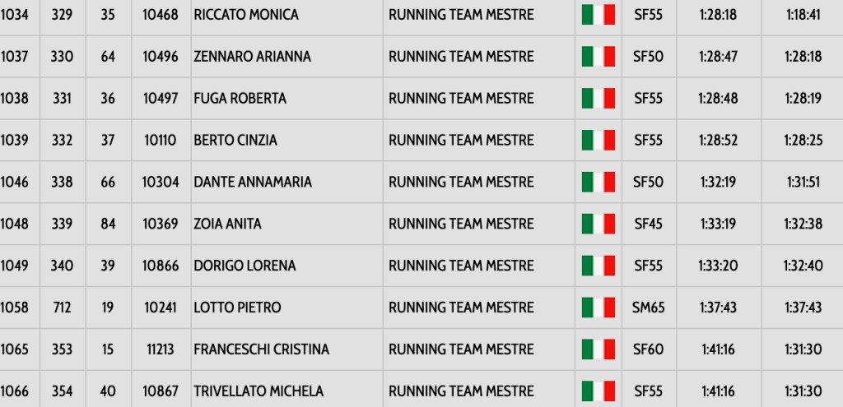843x407 pixels.
Task: Click bib number 10866
Action: (x=161, y=266)
